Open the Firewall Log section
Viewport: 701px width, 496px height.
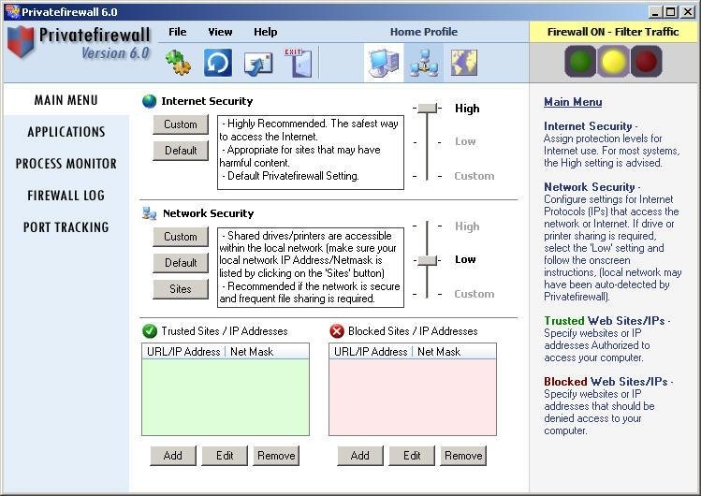click(x=66, y=196)
